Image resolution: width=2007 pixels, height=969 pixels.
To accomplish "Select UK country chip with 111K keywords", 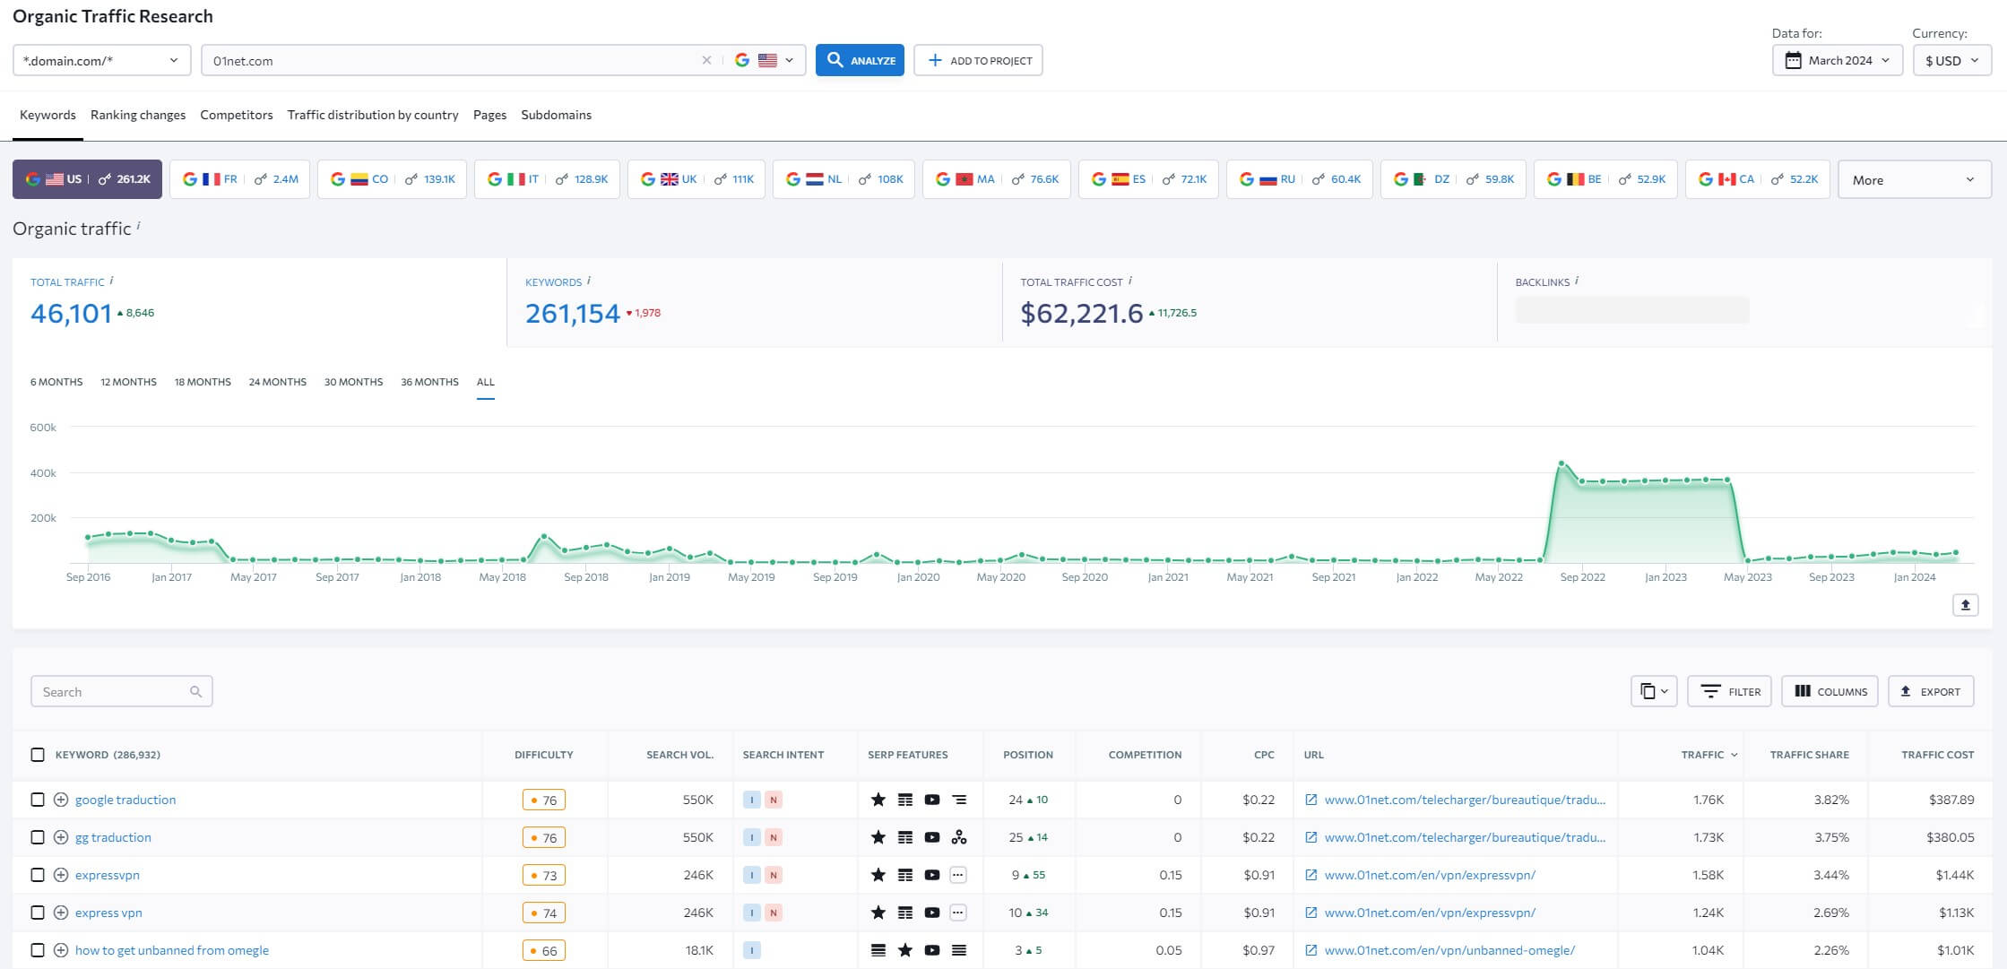I will tap(696, 179).
